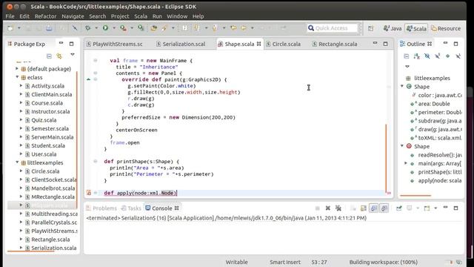This screenshot has height=267, width=474.
Task: Open the Scala menu
Action: tap(141, 16)
